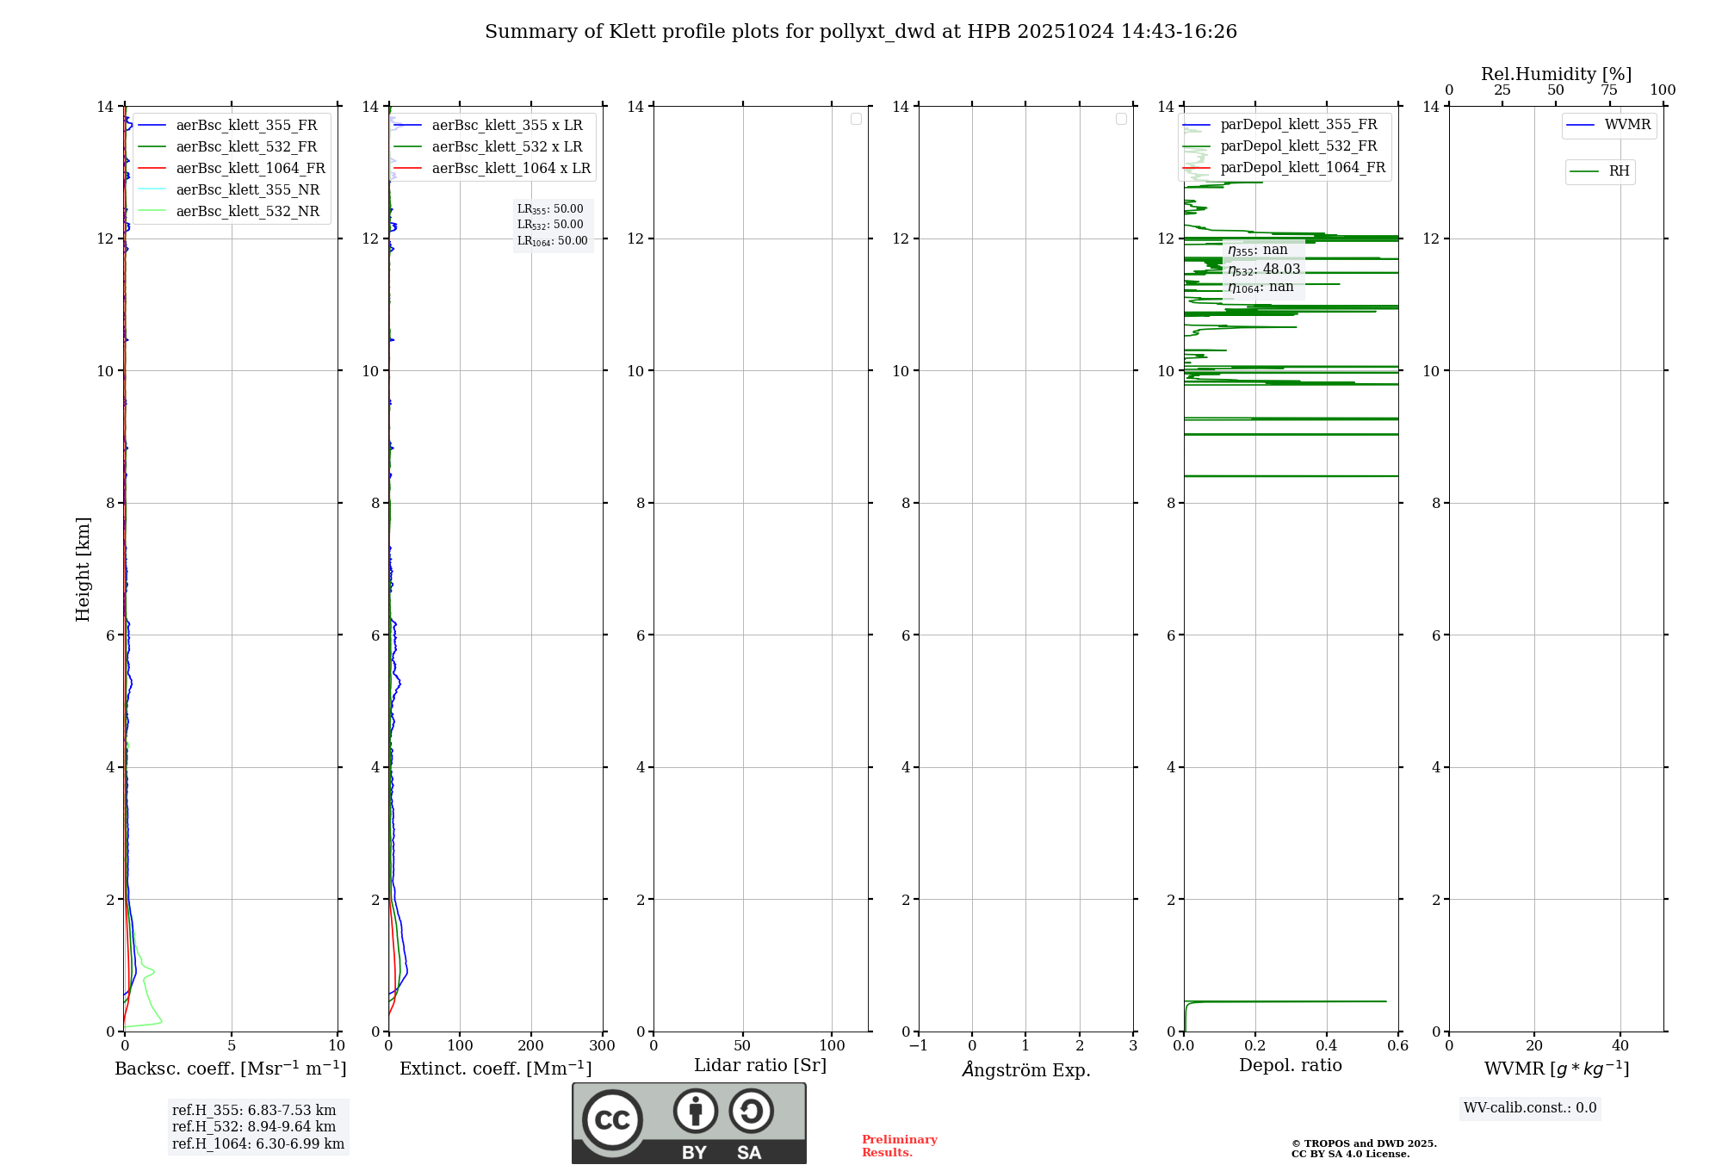Screen dimensions: 1722x1171
Task: Click the ShareAlike SA circular arrow icon
Action: pos(751,1111)
